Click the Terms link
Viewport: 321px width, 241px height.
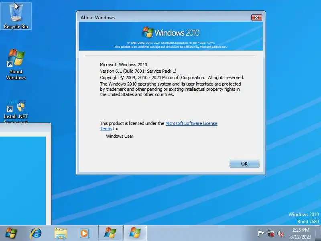click(106, 129)
